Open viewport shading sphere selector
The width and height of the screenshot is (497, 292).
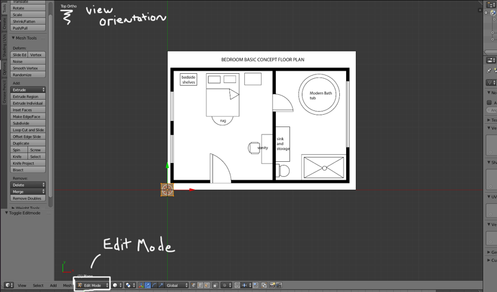pyautogui.click(x=117, y=285)
